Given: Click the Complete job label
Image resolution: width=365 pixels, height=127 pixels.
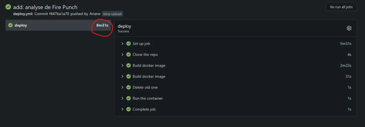Looking at the screenshot, I should pyautogui.click(x=144, y=109).
